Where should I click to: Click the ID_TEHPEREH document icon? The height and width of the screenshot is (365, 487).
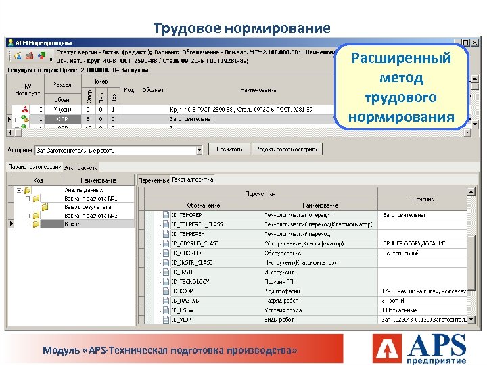pos(166,234)
